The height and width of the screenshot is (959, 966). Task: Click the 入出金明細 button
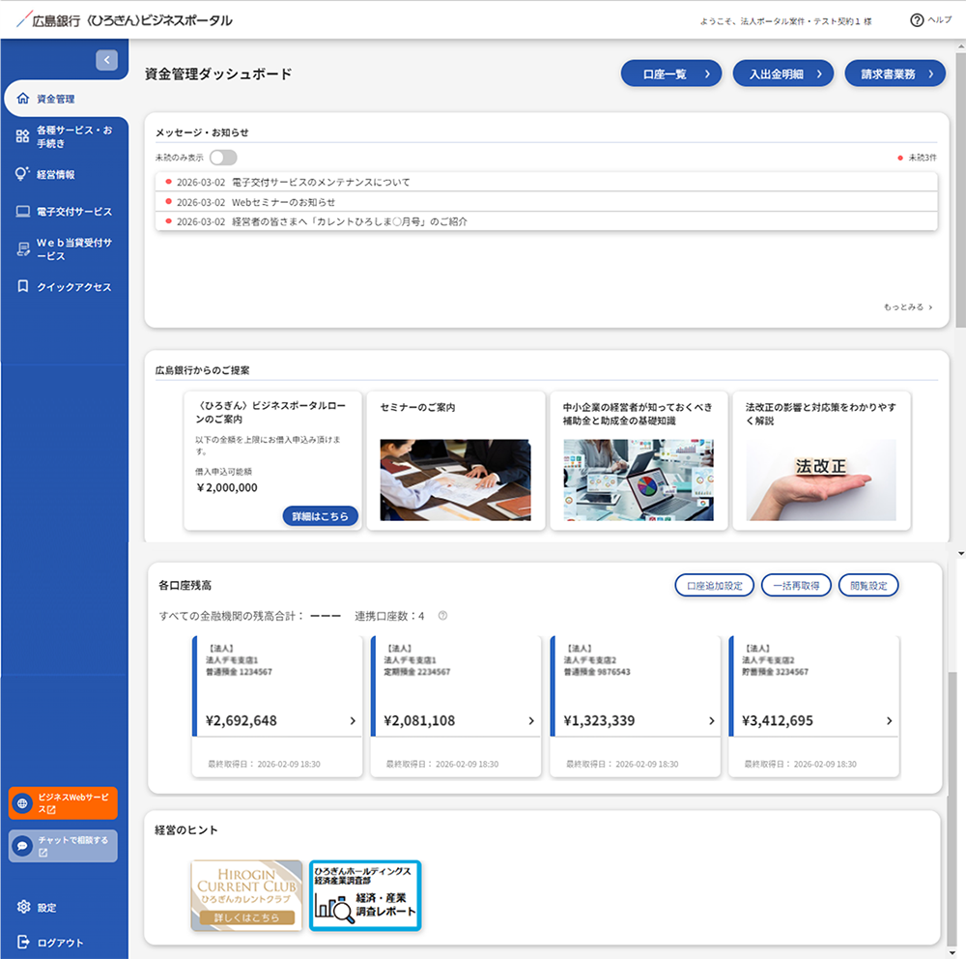pyautogui.click(x=782, y=73)
